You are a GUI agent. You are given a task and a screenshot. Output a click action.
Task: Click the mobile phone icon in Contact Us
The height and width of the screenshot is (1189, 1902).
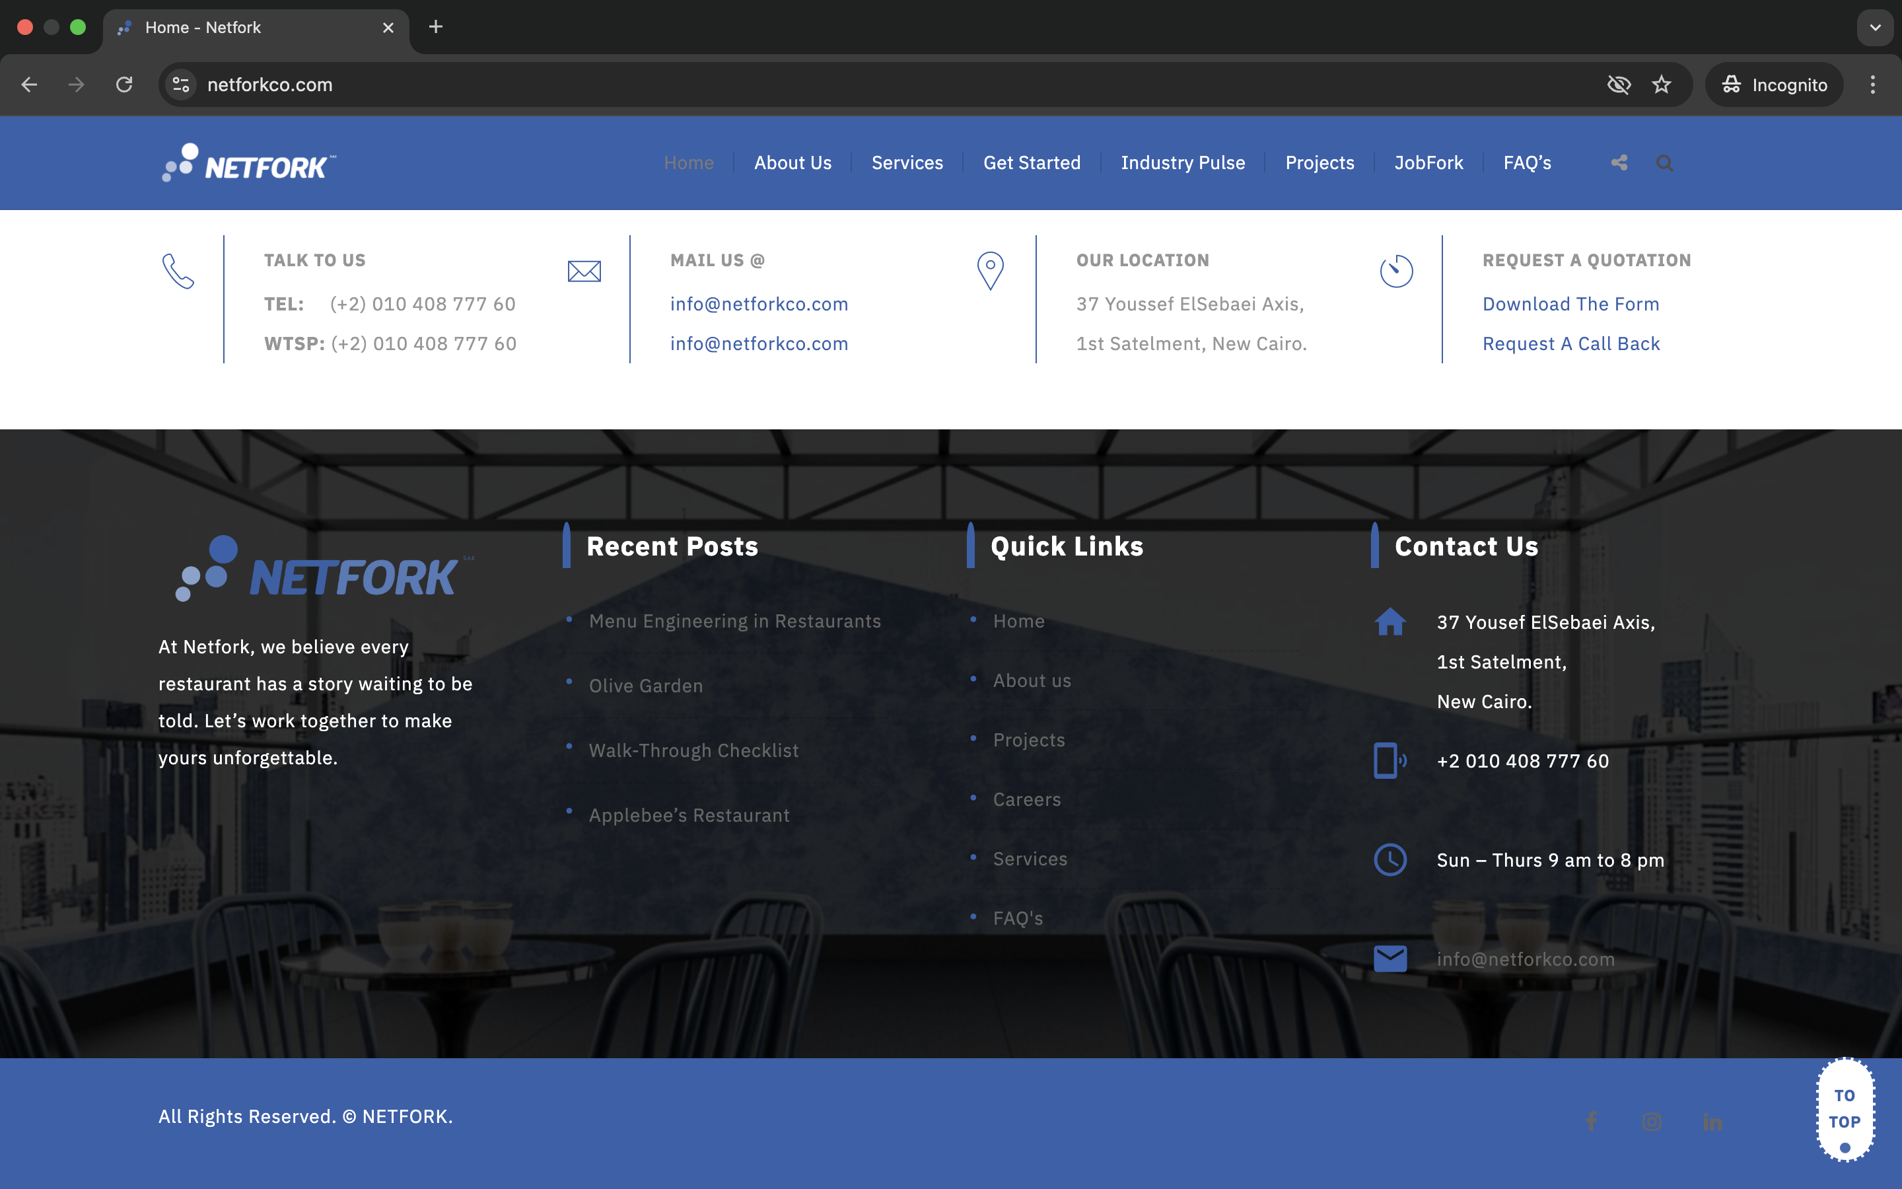click(1390, 760)
